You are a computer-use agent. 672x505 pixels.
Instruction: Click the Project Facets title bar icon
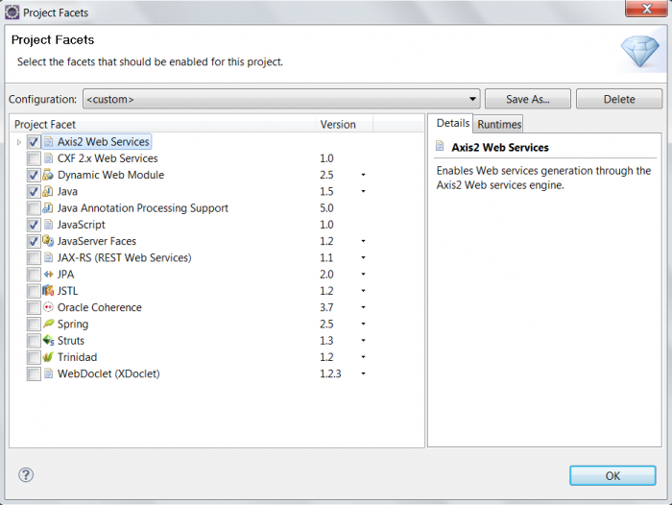pyautogui.click(x=12, y=12)
